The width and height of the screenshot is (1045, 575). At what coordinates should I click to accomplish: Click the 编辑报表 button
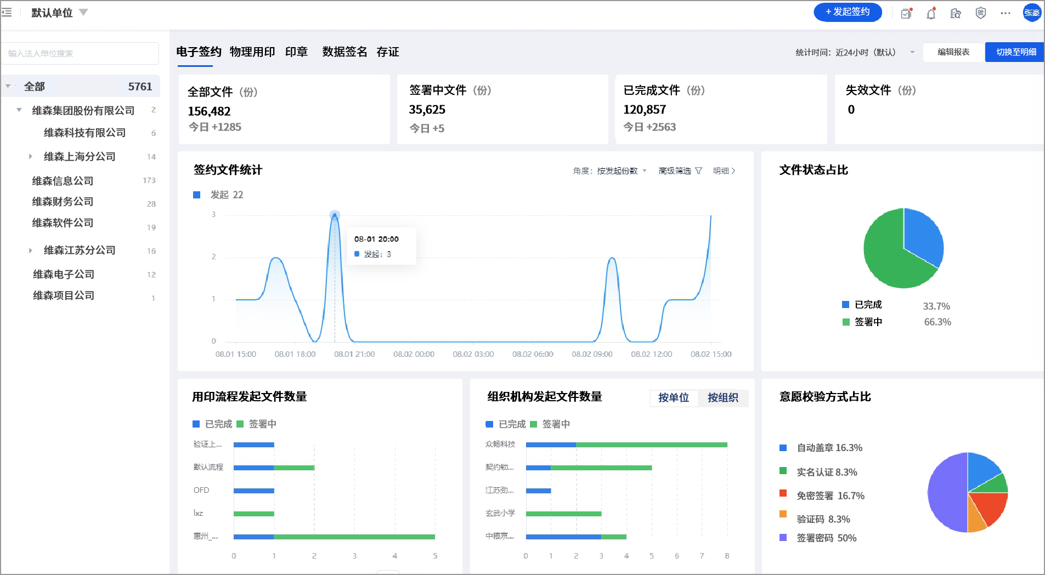(x=953, y=52)
